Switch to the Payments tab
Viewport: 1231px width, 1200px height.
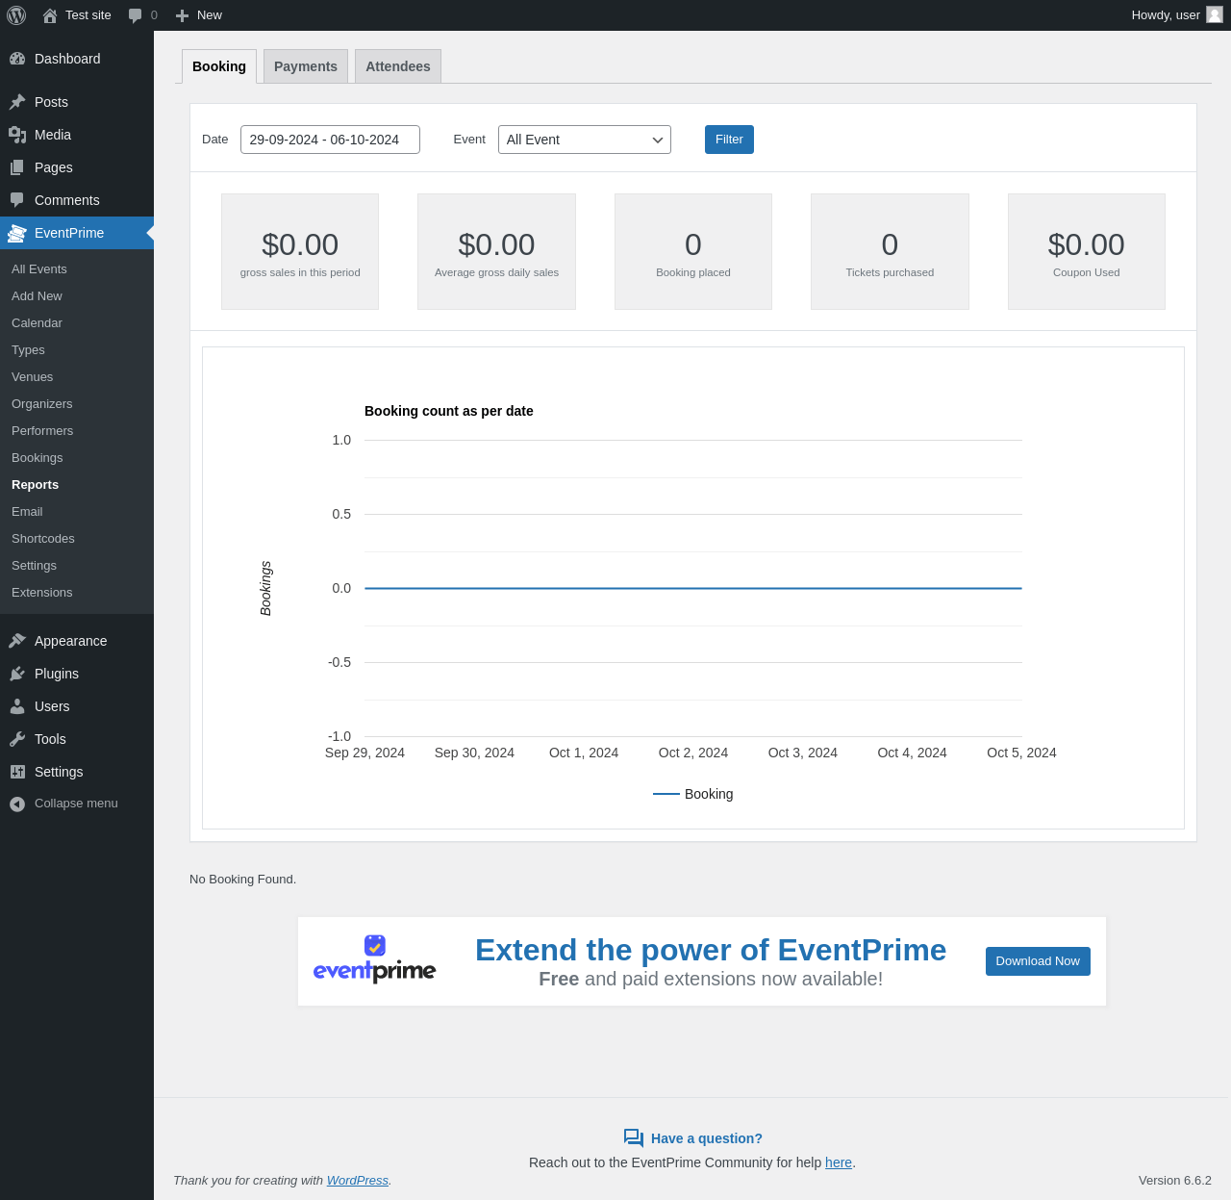(306, 66)
